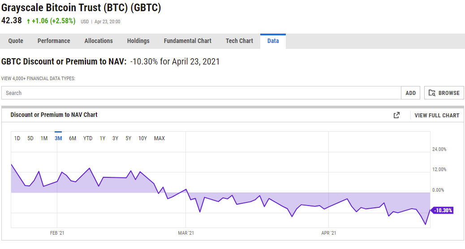Click the 42.38 price value
Viewport: 465px width, 249px height.
point(12,21)
